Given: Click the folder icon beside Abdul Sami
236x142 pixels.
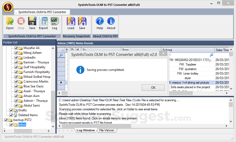Looking at the screenshot, I should [20, 106].
